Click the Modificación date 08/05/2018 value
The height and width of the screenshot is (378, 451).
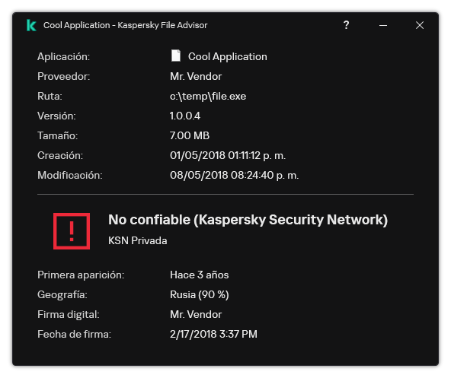tap(234, 175)
